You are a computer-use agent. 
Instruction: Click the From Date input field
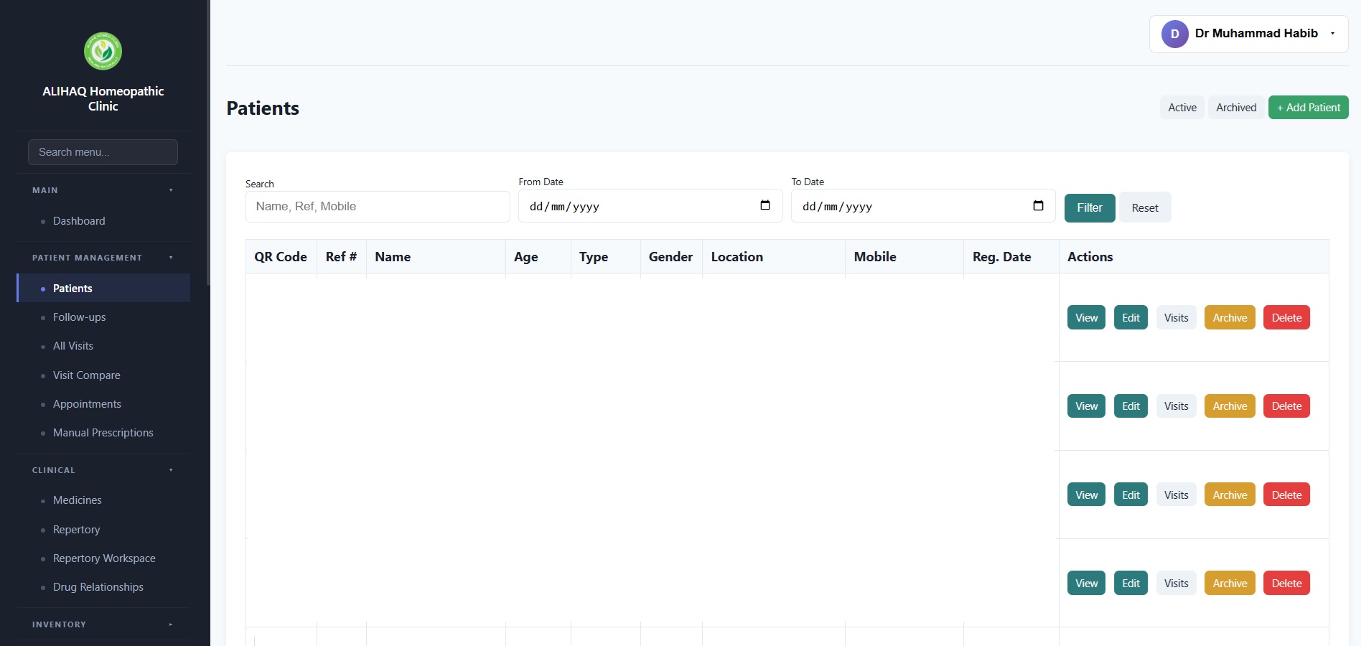pos(650,206)
